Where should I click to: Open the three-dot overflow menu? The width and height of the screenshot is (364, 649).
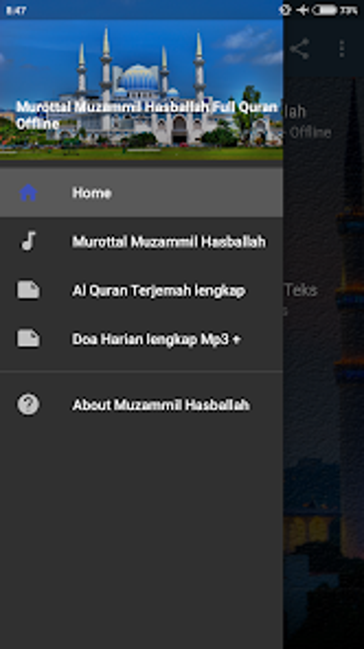(x=342, y=49)
